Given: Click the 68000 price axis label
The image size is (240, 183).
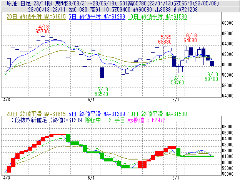Looking at the screenshot, I should coord(228,23).
